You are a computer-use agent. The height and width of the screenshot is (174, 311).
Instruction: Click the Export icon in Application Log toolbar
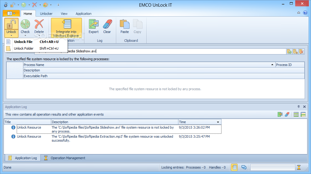pyautogui.click(x=280, y=114)
